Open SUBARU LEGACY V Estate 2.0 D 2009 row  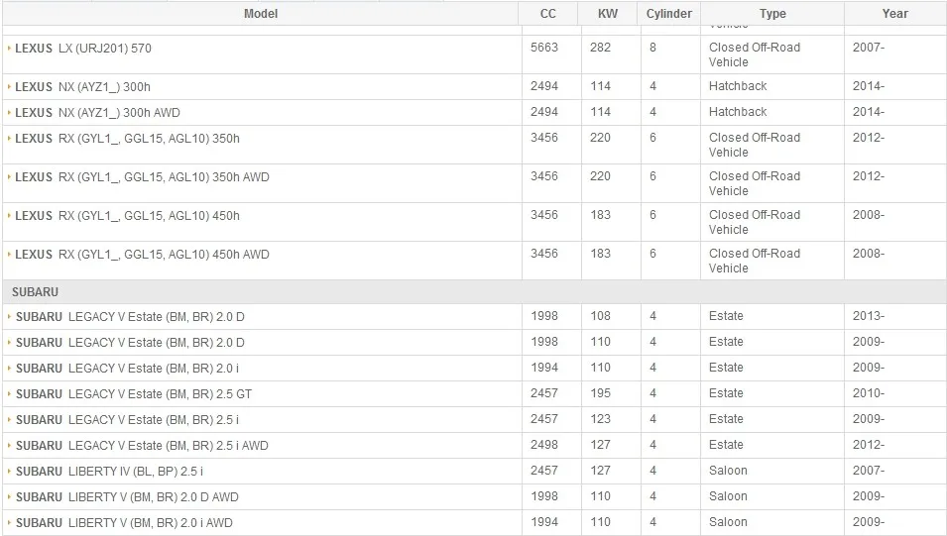[x=130, y=343]
